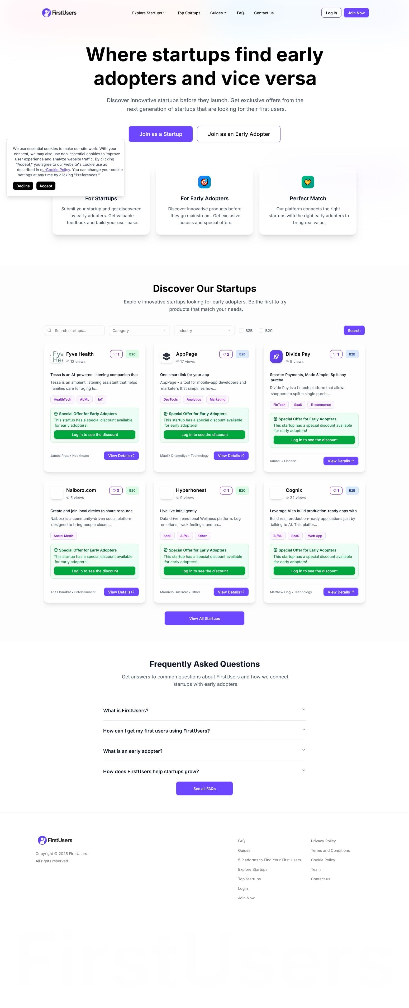Image resolution: width=409 pixels, height=1008 pixels.
Task: Check the B2C filter checkbox
Action: pyautogui.click(x=261, y=330)
